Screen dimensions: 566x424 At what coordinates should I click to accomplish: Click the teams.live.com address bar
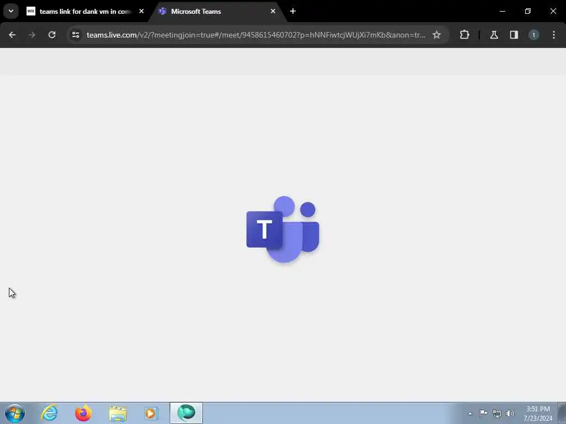click(x=255, y=35)
